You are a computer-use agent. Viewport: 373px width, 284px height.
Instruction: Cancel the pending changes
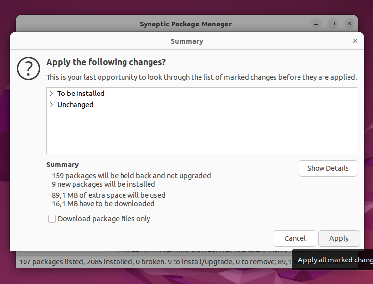(295, 238)
